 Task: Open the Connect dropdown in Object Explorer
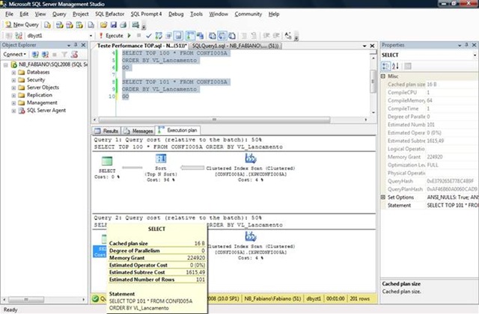(x=15, y=55)
